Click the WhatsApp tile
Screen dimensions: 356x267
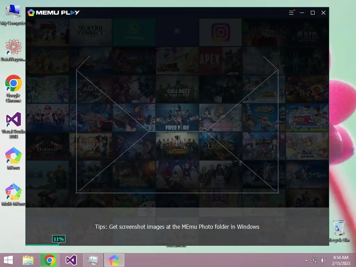(134, 32)
